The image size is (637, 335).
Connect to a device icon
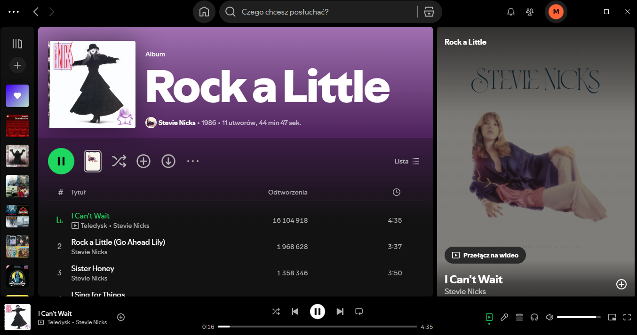534,317
